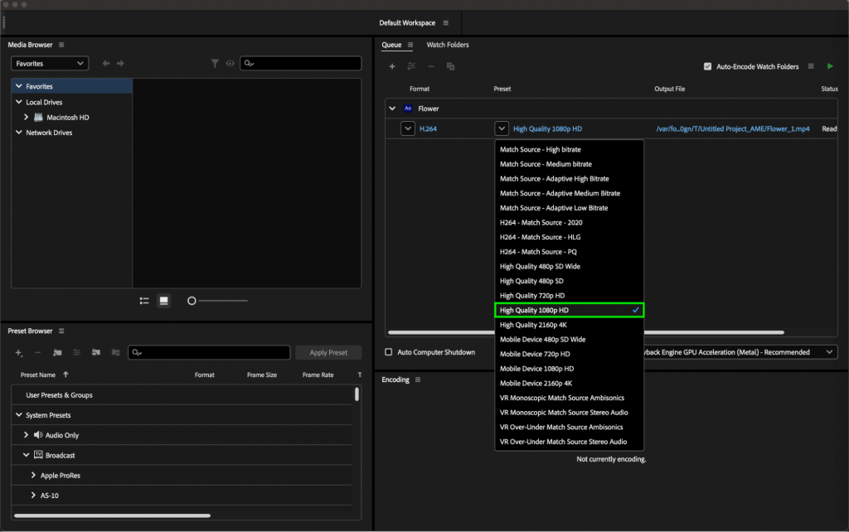
Task: Uncheck Auto-Encode Watch Folders
Action: 709,67
